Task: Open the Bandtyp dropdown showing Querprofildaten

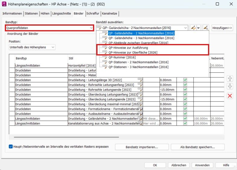Action: (x=50, y=28)
